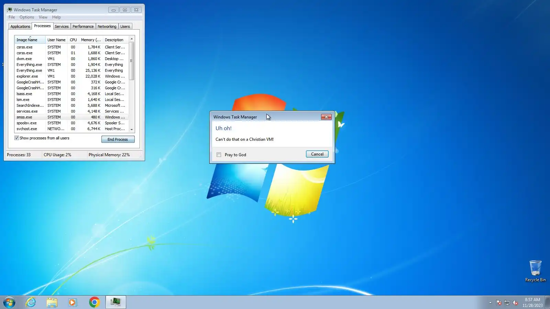Toggle Show processes from all users checkbox
550x309 pixels.
click(x=16, y=138)
